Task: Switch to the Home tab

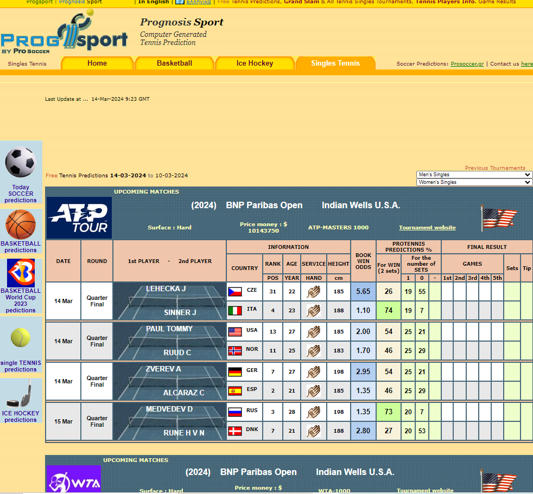Action: point(97,63)
